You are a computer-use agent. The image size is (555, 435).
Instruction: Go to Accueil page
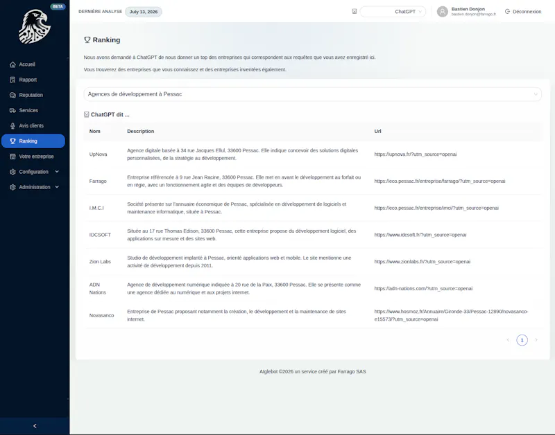33,64
